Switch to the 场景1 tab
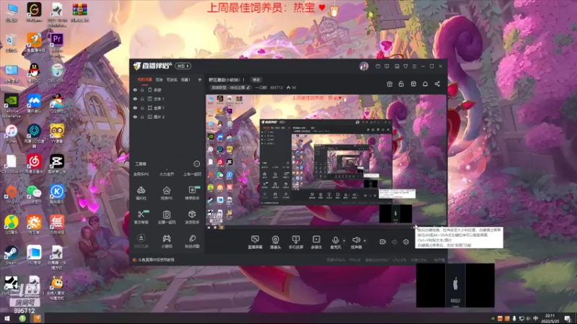 coord(185,80)
